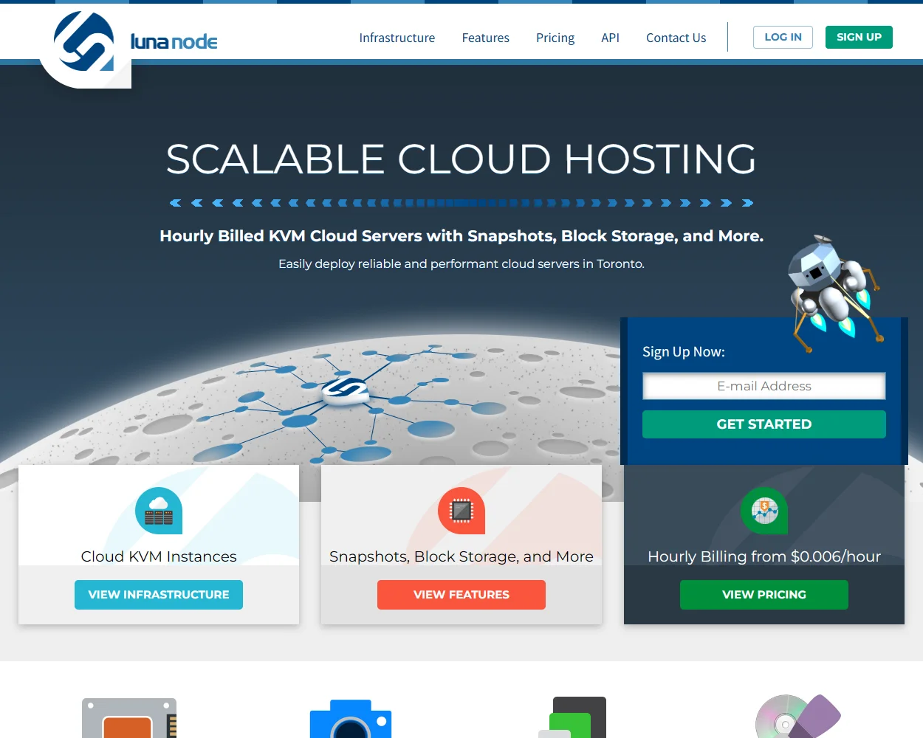Image resolution: width=923 pixels, height=738 pixels.
Task: Click the blue camera snapshot icon
Action: 351,720
